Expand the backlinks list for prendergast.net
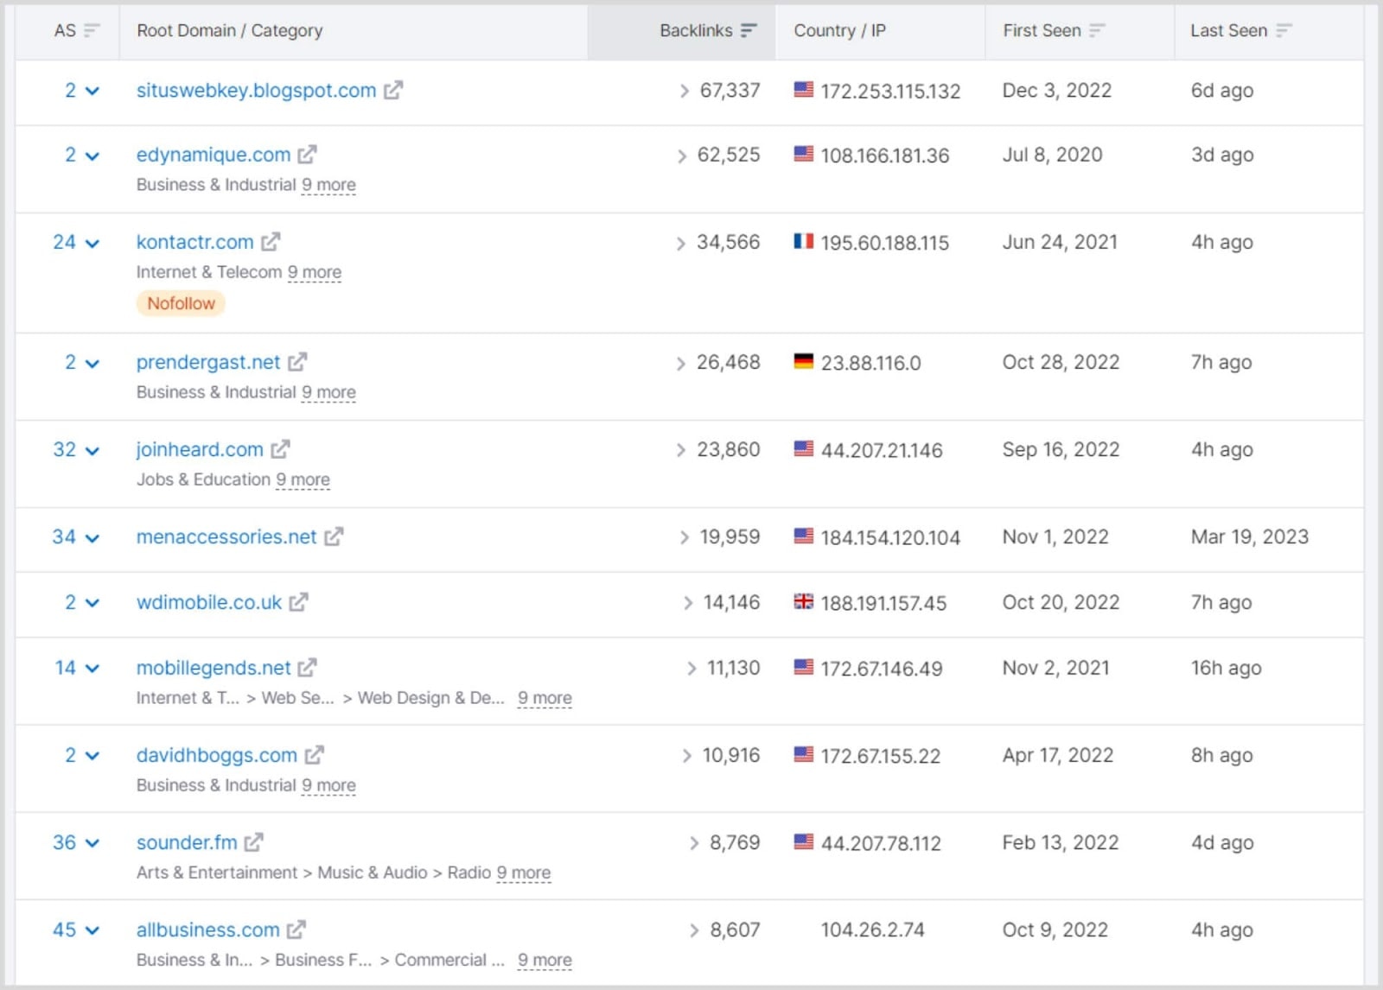The image size is (1383, 990). [682, 363]
